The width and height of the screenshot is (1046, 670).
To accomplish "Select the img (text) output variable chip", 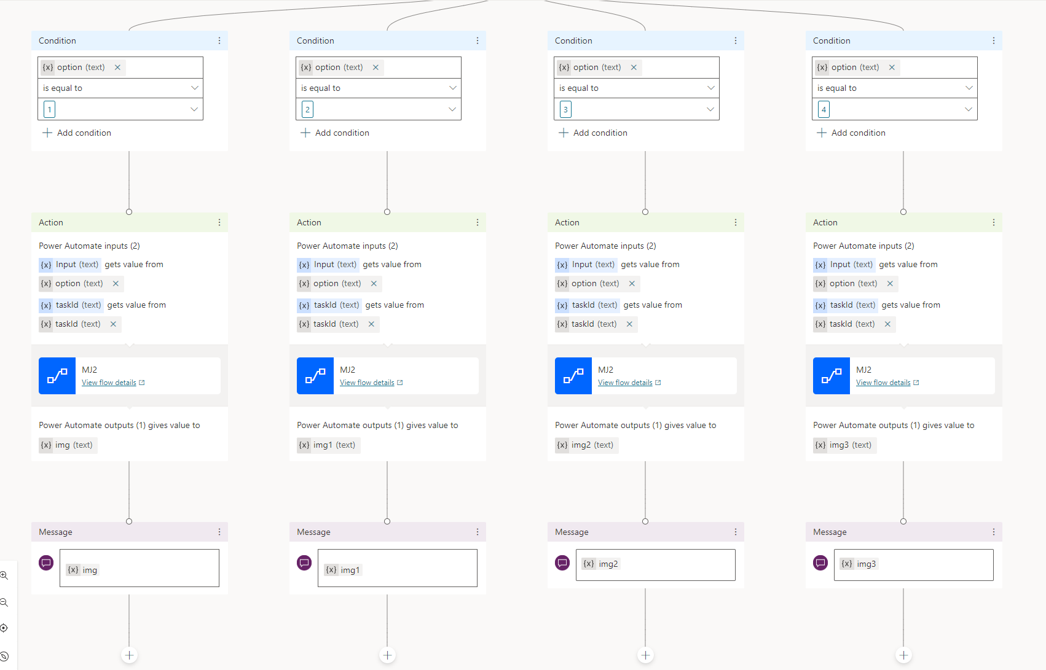I will [68, 445].
